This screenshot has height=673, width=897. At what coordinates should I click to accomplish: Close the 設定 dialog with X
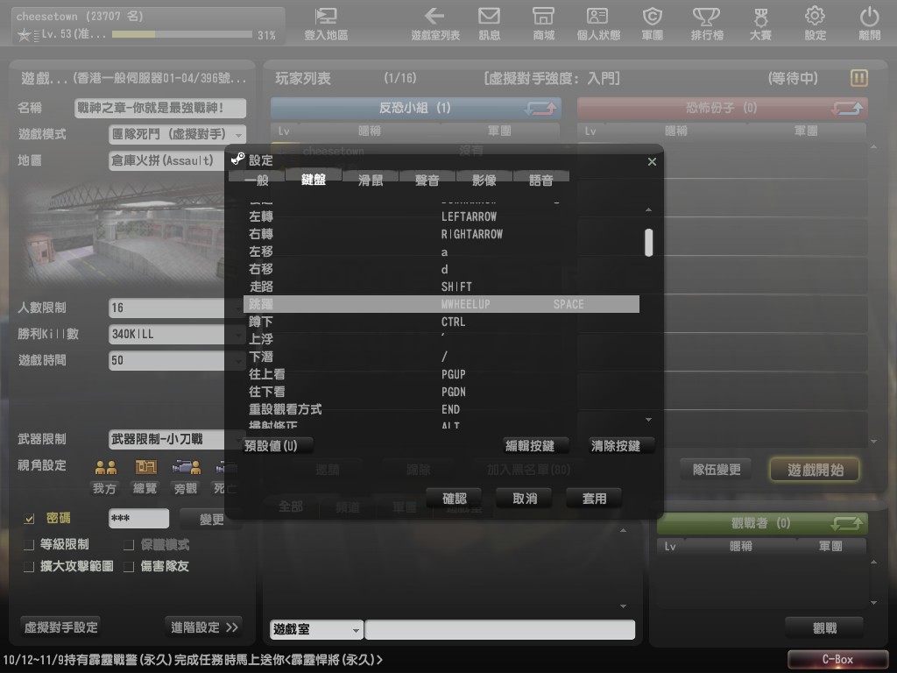tap(652, 161)
